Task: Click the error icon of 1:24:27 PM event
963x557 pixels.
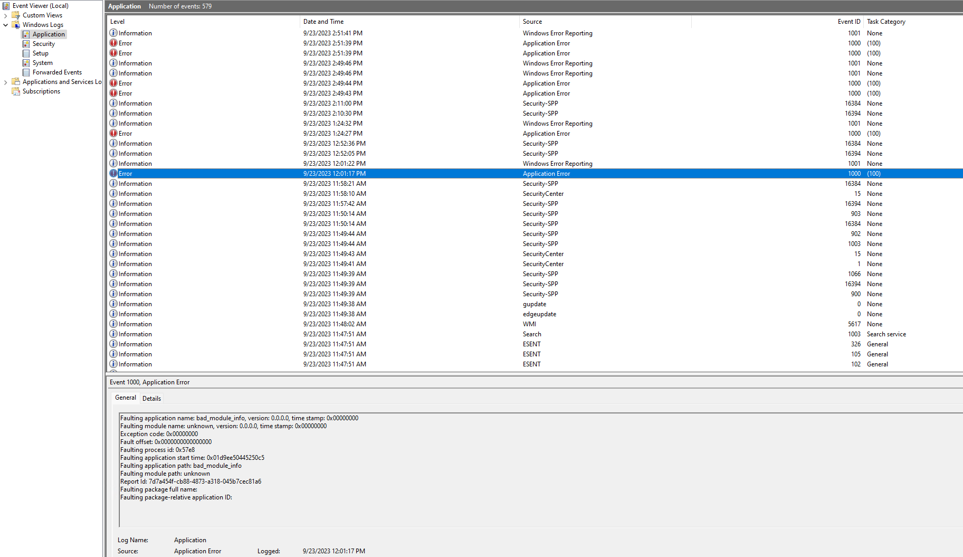Action: point(113,134)
